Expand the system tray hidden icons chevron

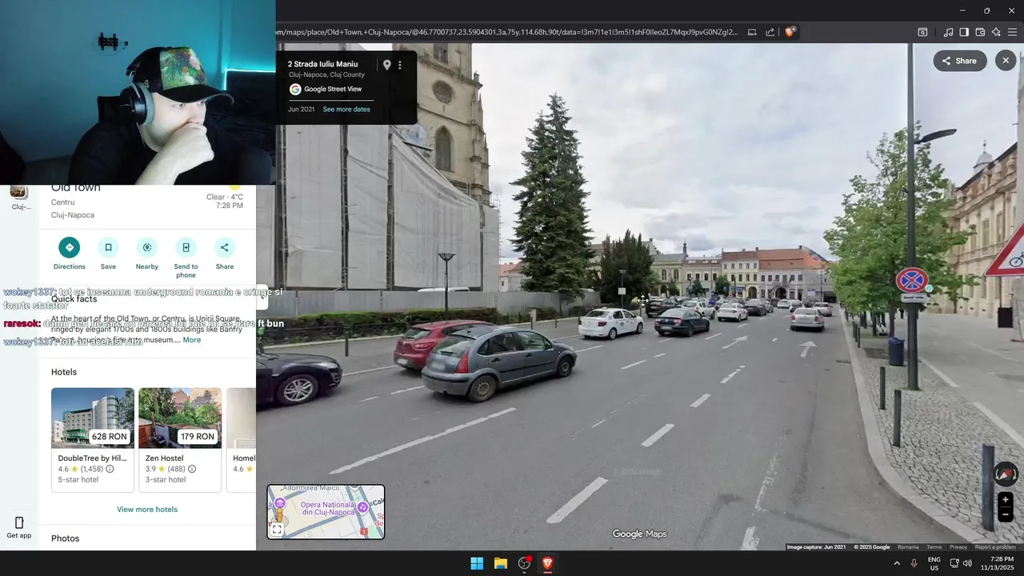coord(897,563)
